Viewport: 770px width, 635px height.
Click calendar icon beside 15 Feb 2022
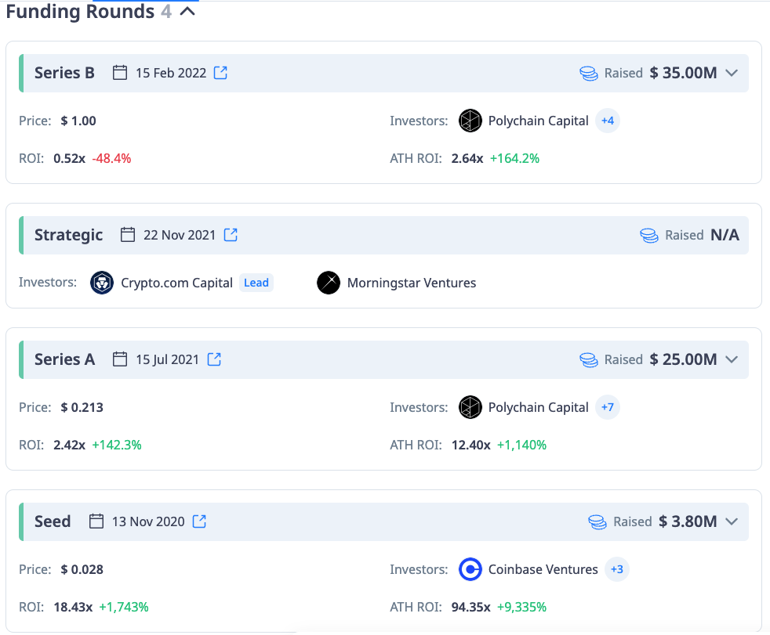point(120,73)
